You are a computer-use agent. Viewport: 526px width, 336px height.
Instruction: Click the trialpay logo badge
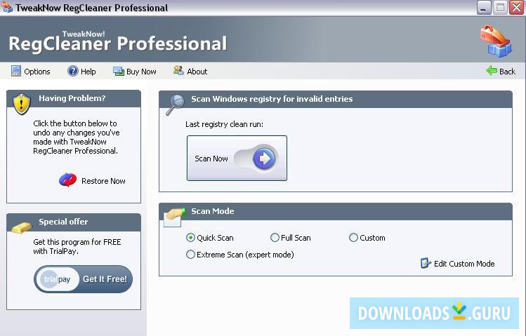57,279
